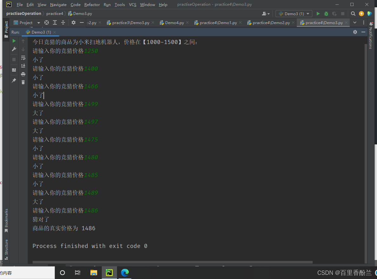Open the Tools menu
The height and width of the screenshot is (279, 377).
click(x=120, y=4)
